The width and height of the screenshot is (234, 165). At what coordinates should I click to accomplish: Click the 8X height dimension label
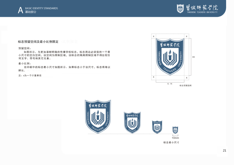193,57
